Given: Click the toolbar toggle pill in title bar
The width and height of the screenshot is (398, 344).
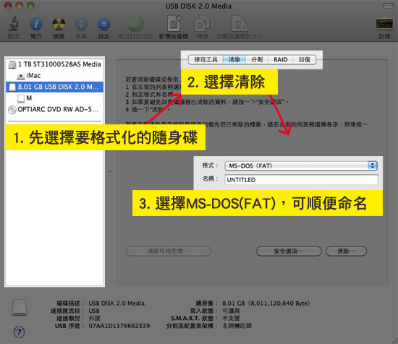Looking at the screenshot, I should point(388,6).
